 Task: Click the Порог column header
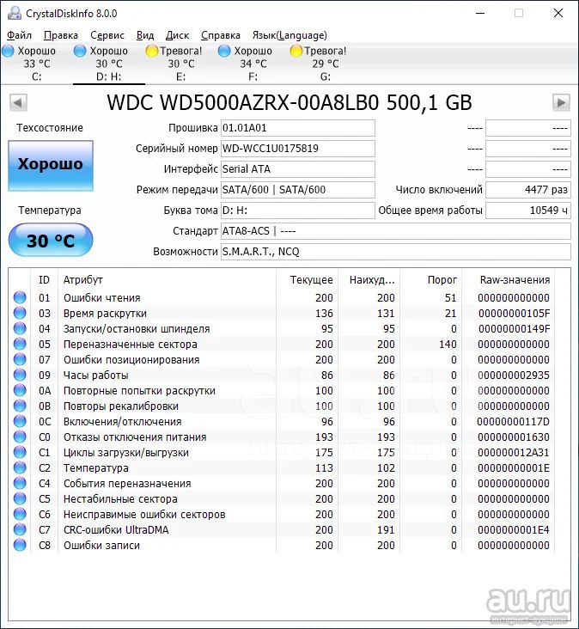click(x=430, y=279)
